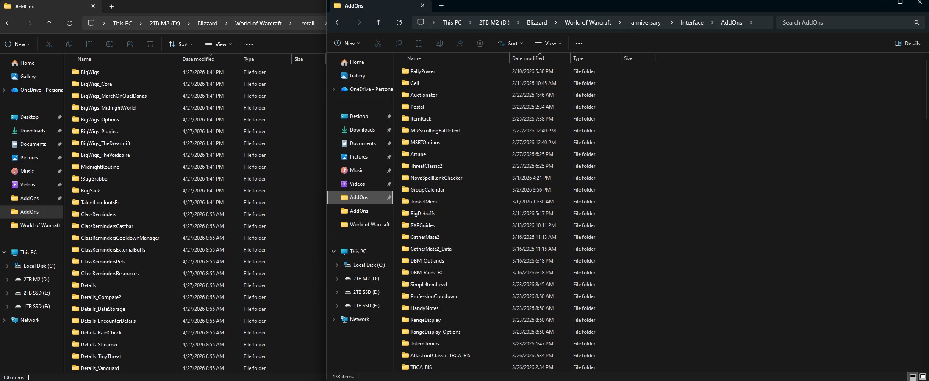
Task: Click Back arrow in the left window
Action: (8, 23)
